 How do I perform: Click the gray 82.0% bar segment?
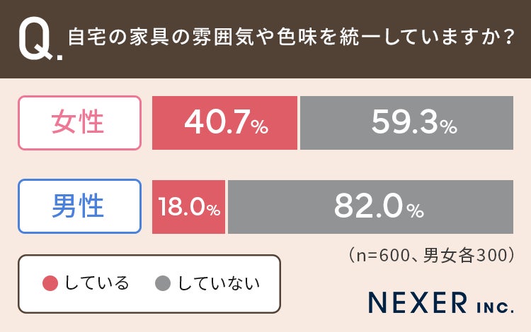371,207
